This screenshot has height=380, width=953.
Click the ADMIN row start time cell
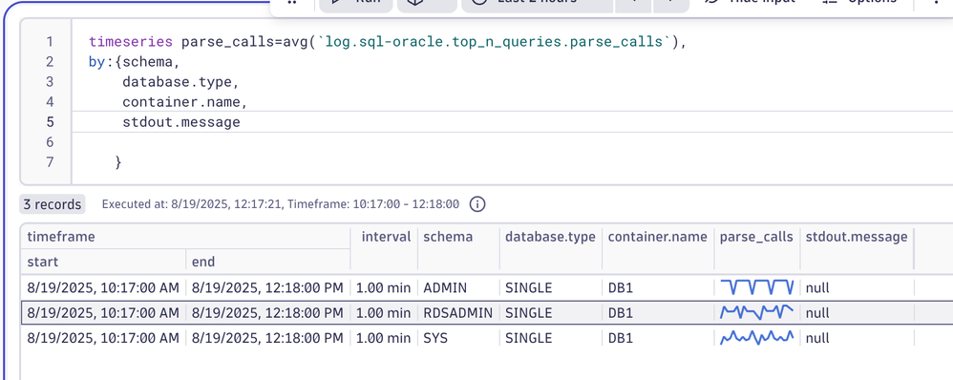tap(103, 287)
